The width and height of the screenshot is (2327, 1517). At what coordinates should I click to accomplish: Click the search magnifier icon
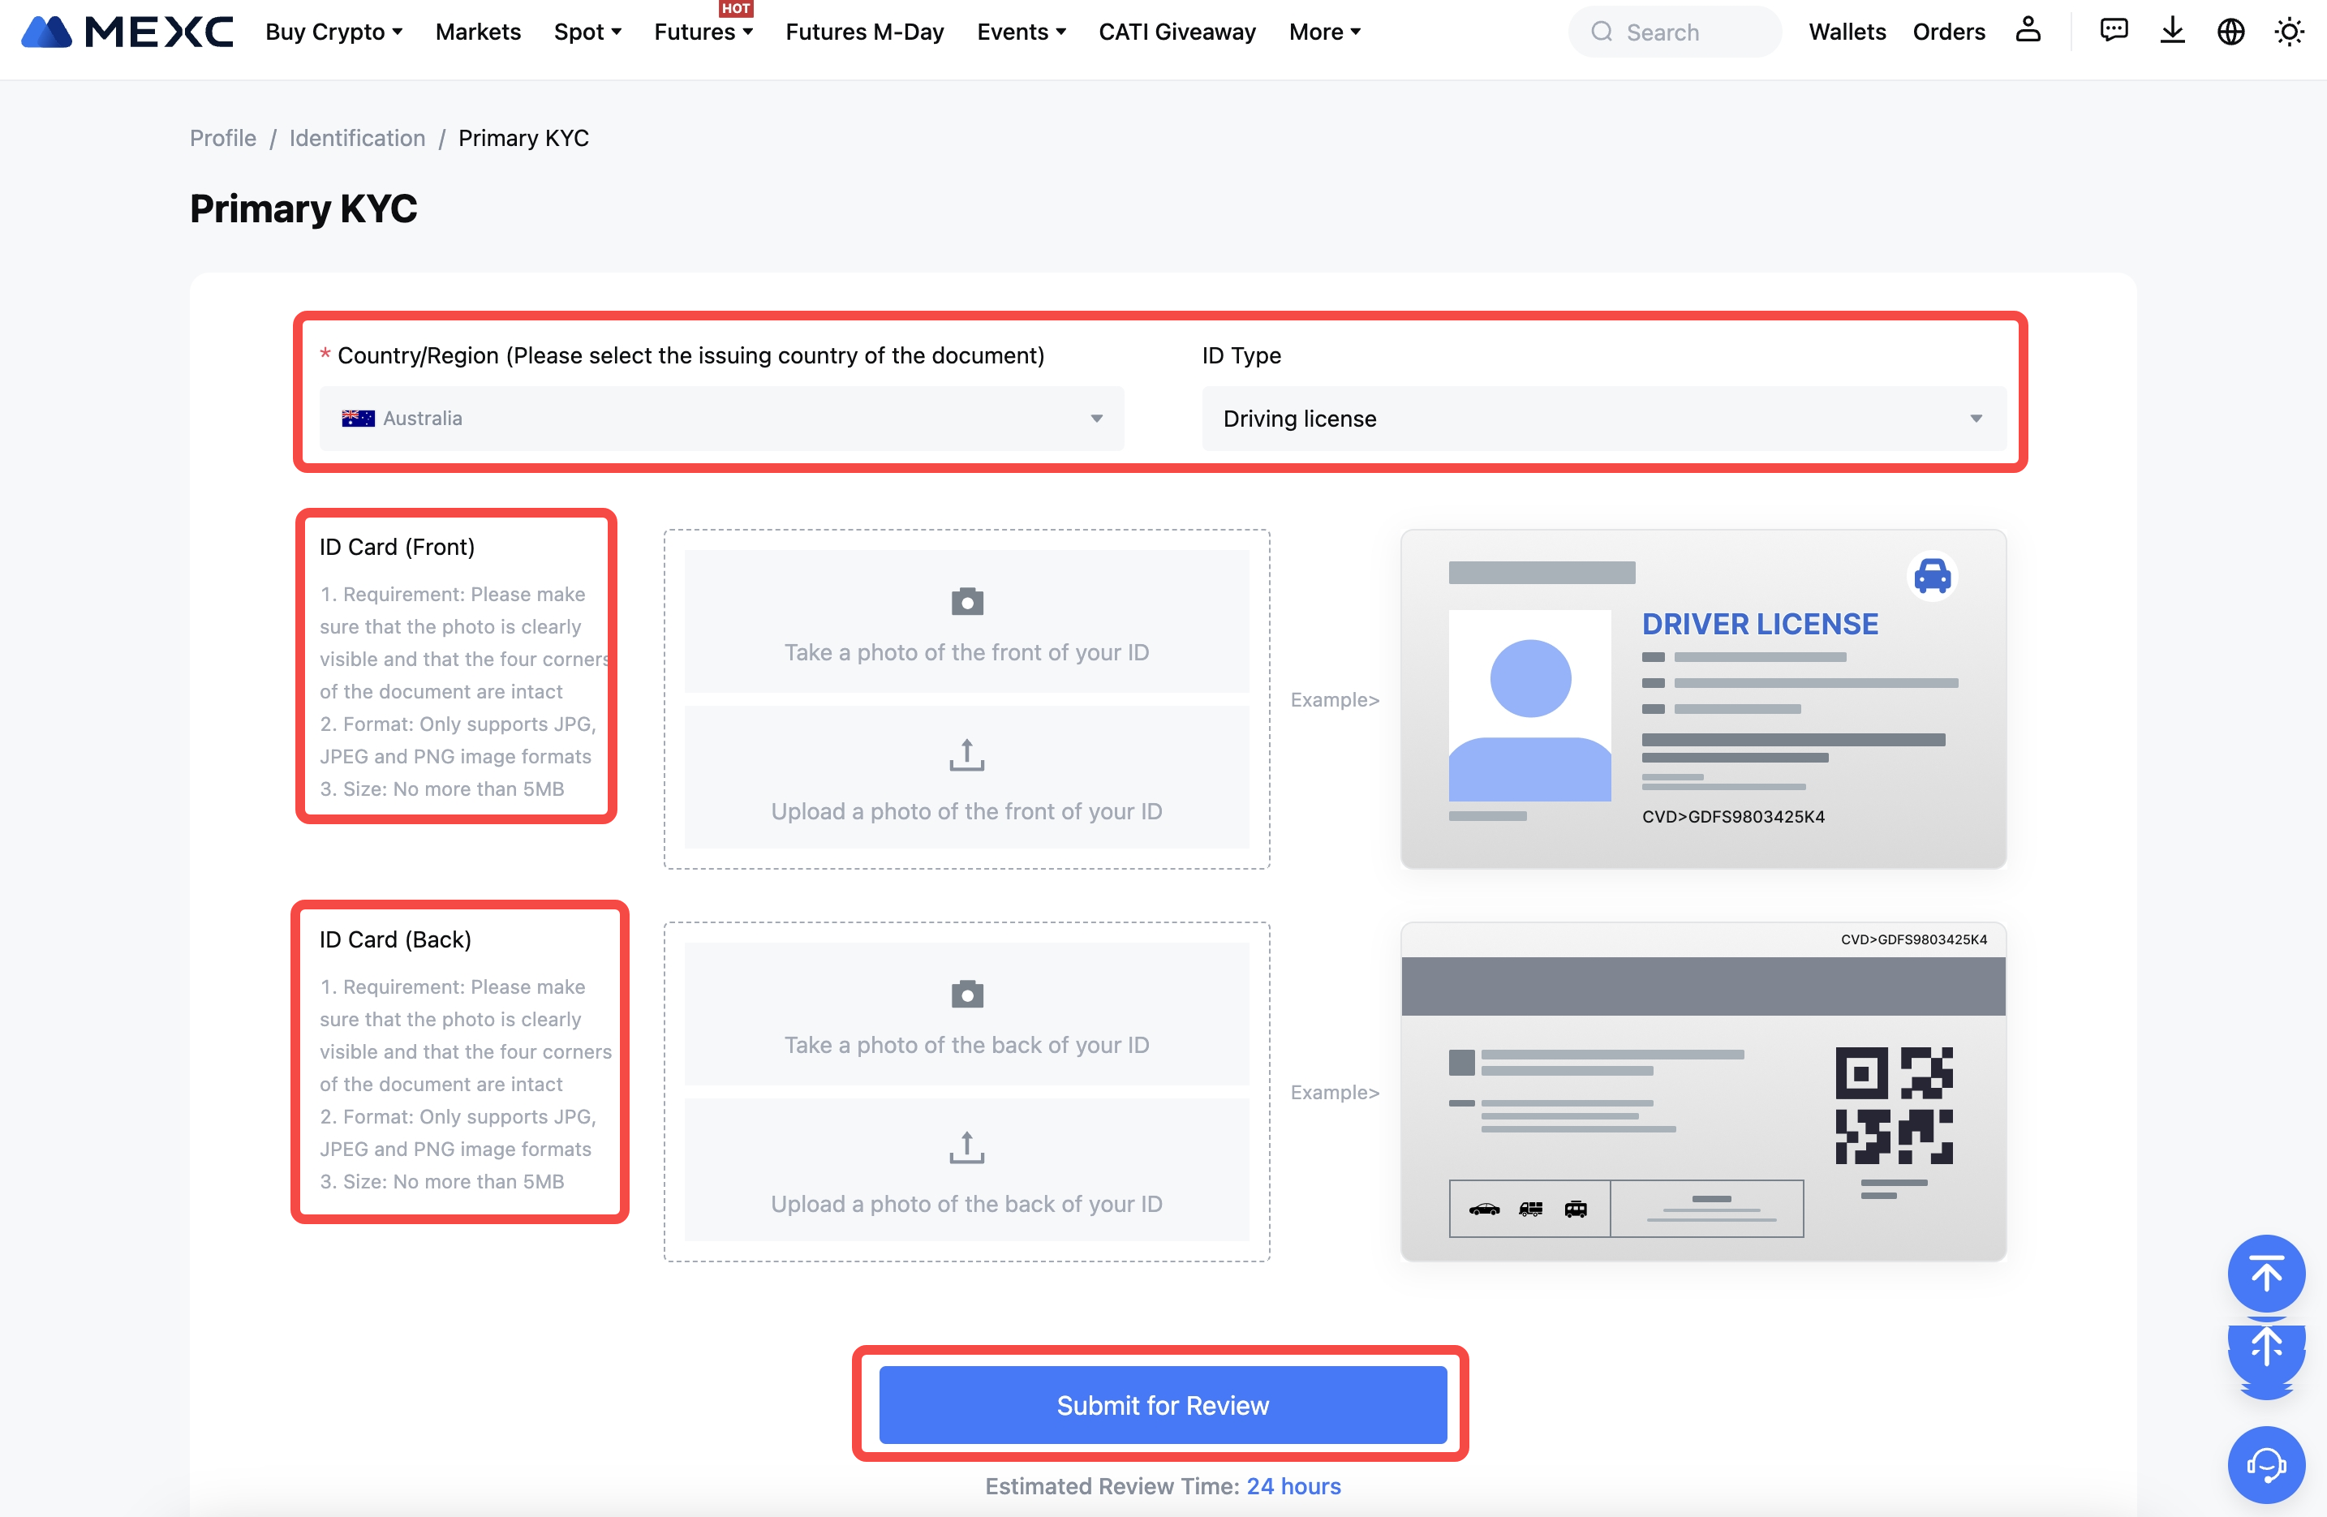click(x=1602, y=32)
